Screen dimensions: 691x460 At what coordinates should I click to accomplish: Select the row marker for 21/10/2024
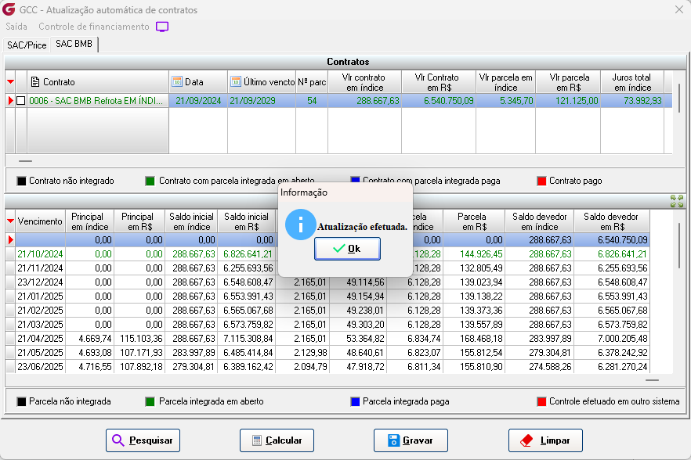coord(11,254)
